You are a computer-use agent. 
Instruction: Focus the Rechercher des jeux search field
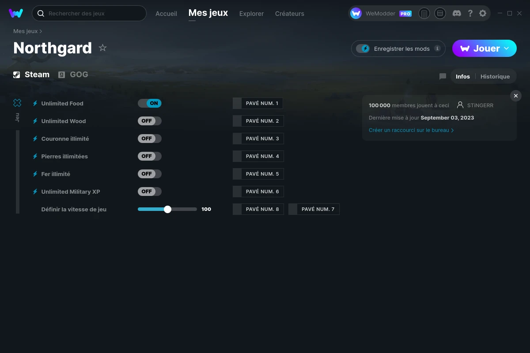pos(89,13)
